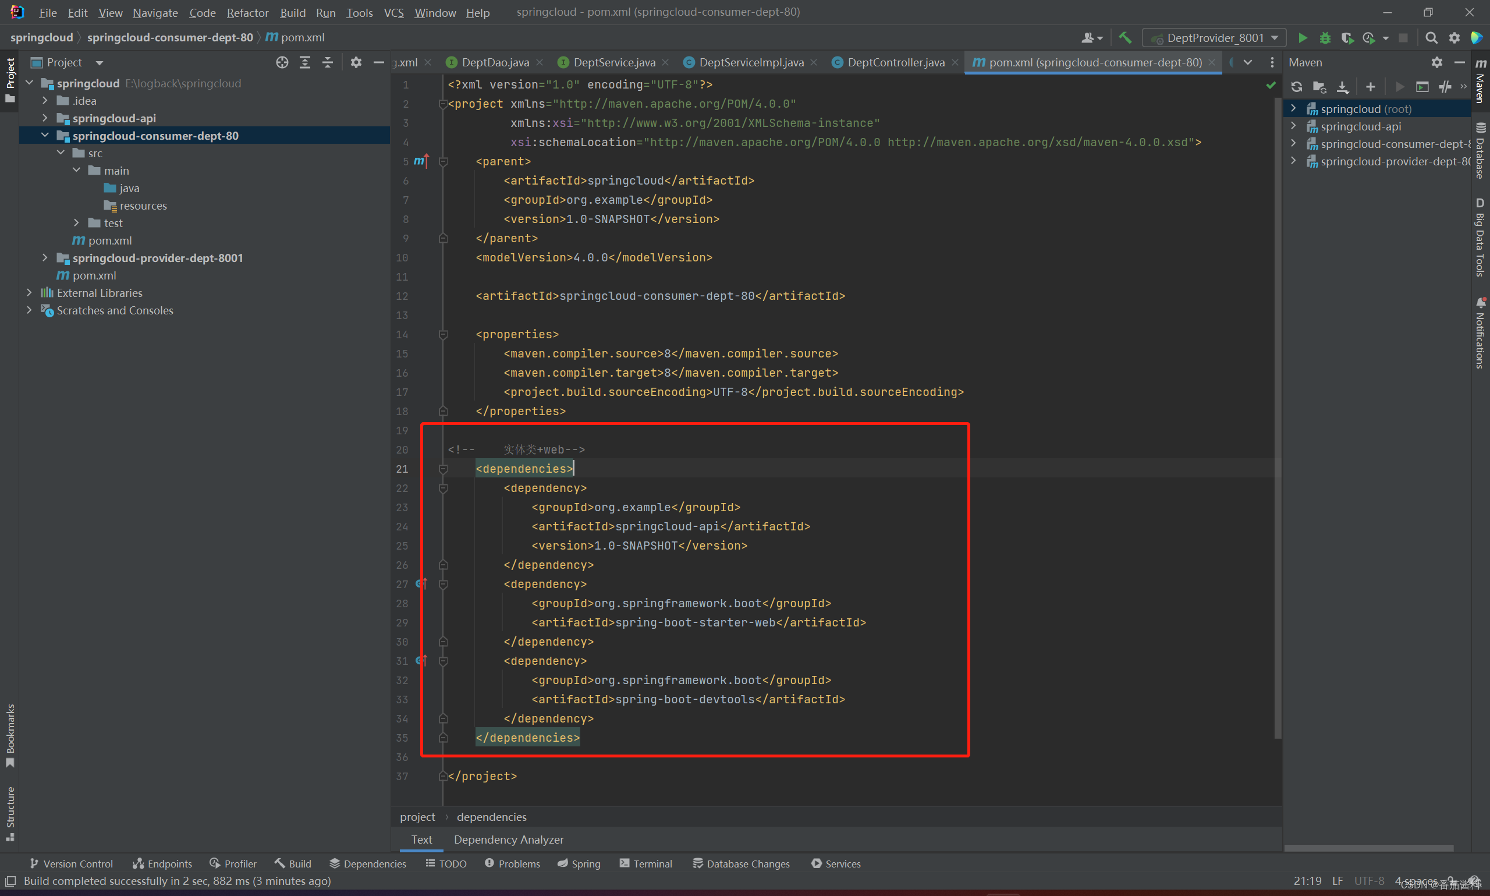Click the Maven download sources icon
This screenshot has width=1490, height=896.
pyautogui.click(x=1342, y=87)
